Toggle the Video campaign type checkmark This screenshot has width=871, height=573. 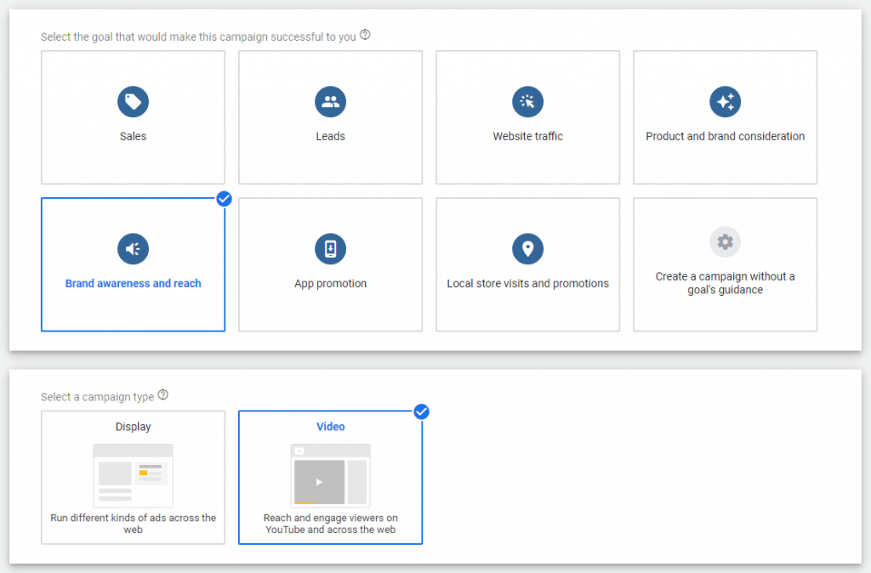(x=422, y=411)
